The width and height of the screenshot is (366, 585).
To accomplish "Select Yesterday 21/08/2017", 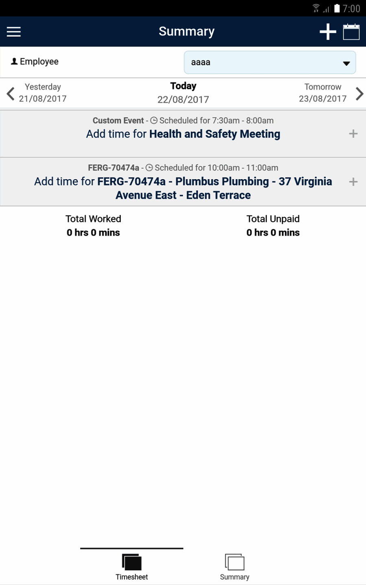I will [43, 93].
